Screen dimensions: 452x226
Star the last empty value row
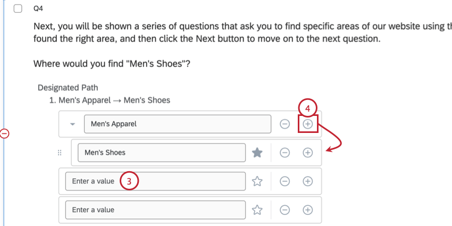click(257, 210)
